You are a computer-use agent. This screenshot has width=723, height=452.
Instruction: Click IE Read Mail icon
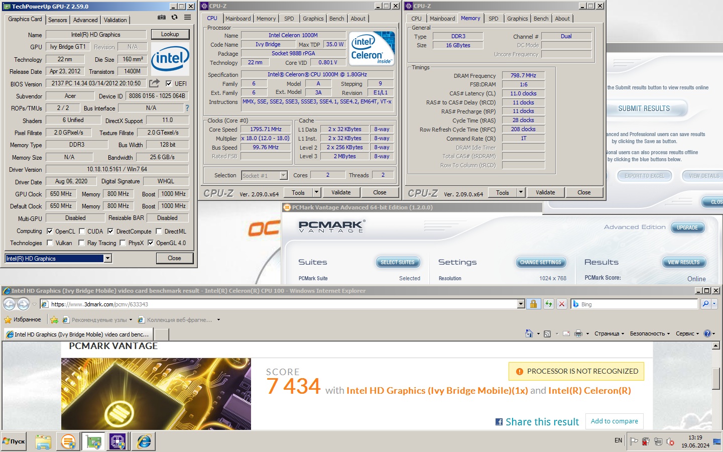pyautogui.click(x=566, y=333)
